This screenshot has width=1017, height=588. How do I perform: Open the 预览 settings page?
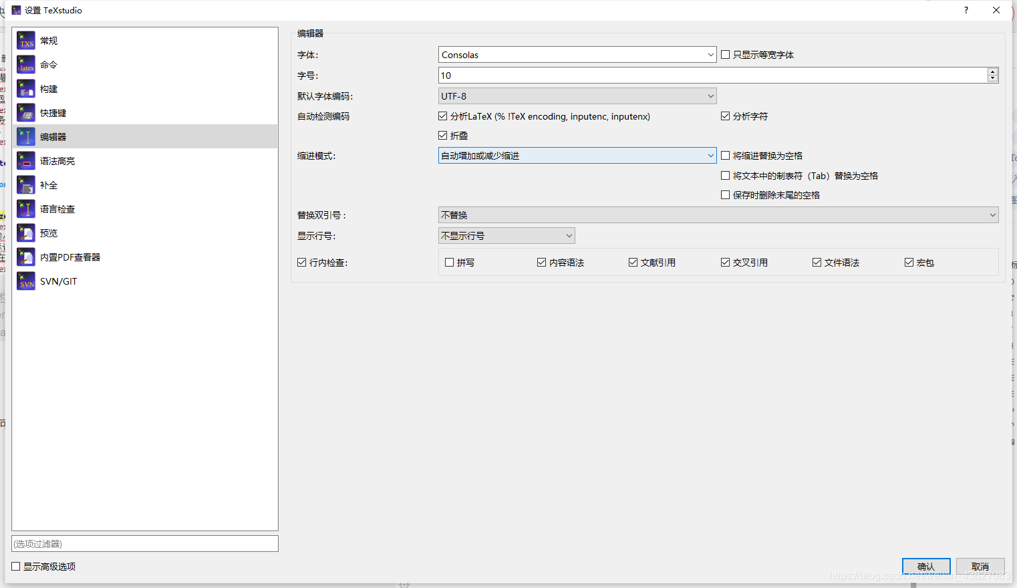[x=145, y=233]
